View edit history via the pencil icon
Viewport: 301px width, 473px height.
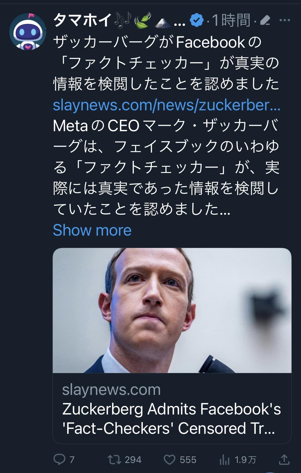[x=265, y=20]
